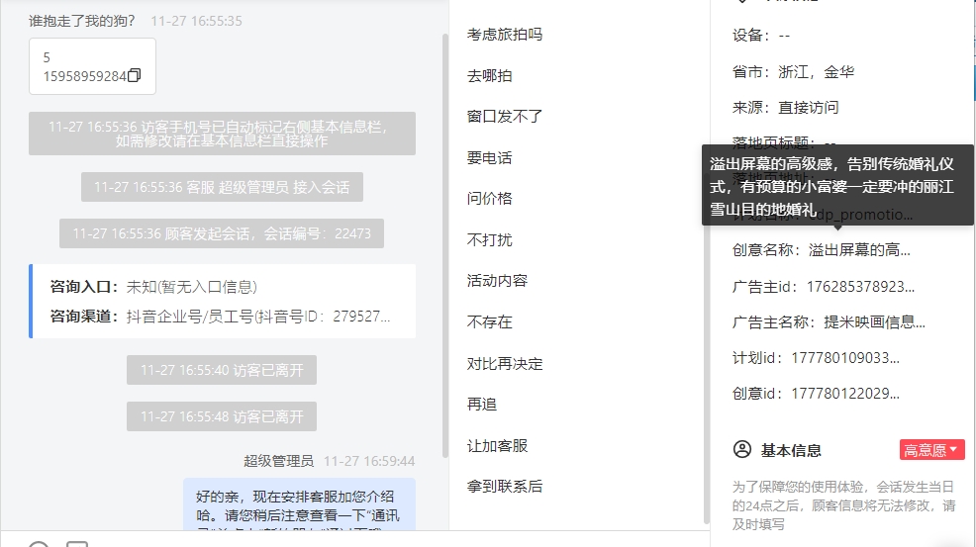The height and width of the screenshot is (547, 976).
Task: Select quick reply 拿到联系后
Action: [x=505, y=486]
